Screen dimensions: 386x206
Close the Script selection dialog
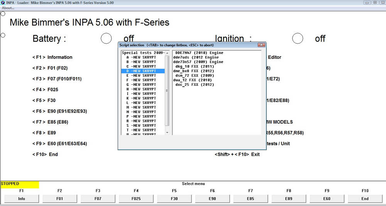point(261,45)
